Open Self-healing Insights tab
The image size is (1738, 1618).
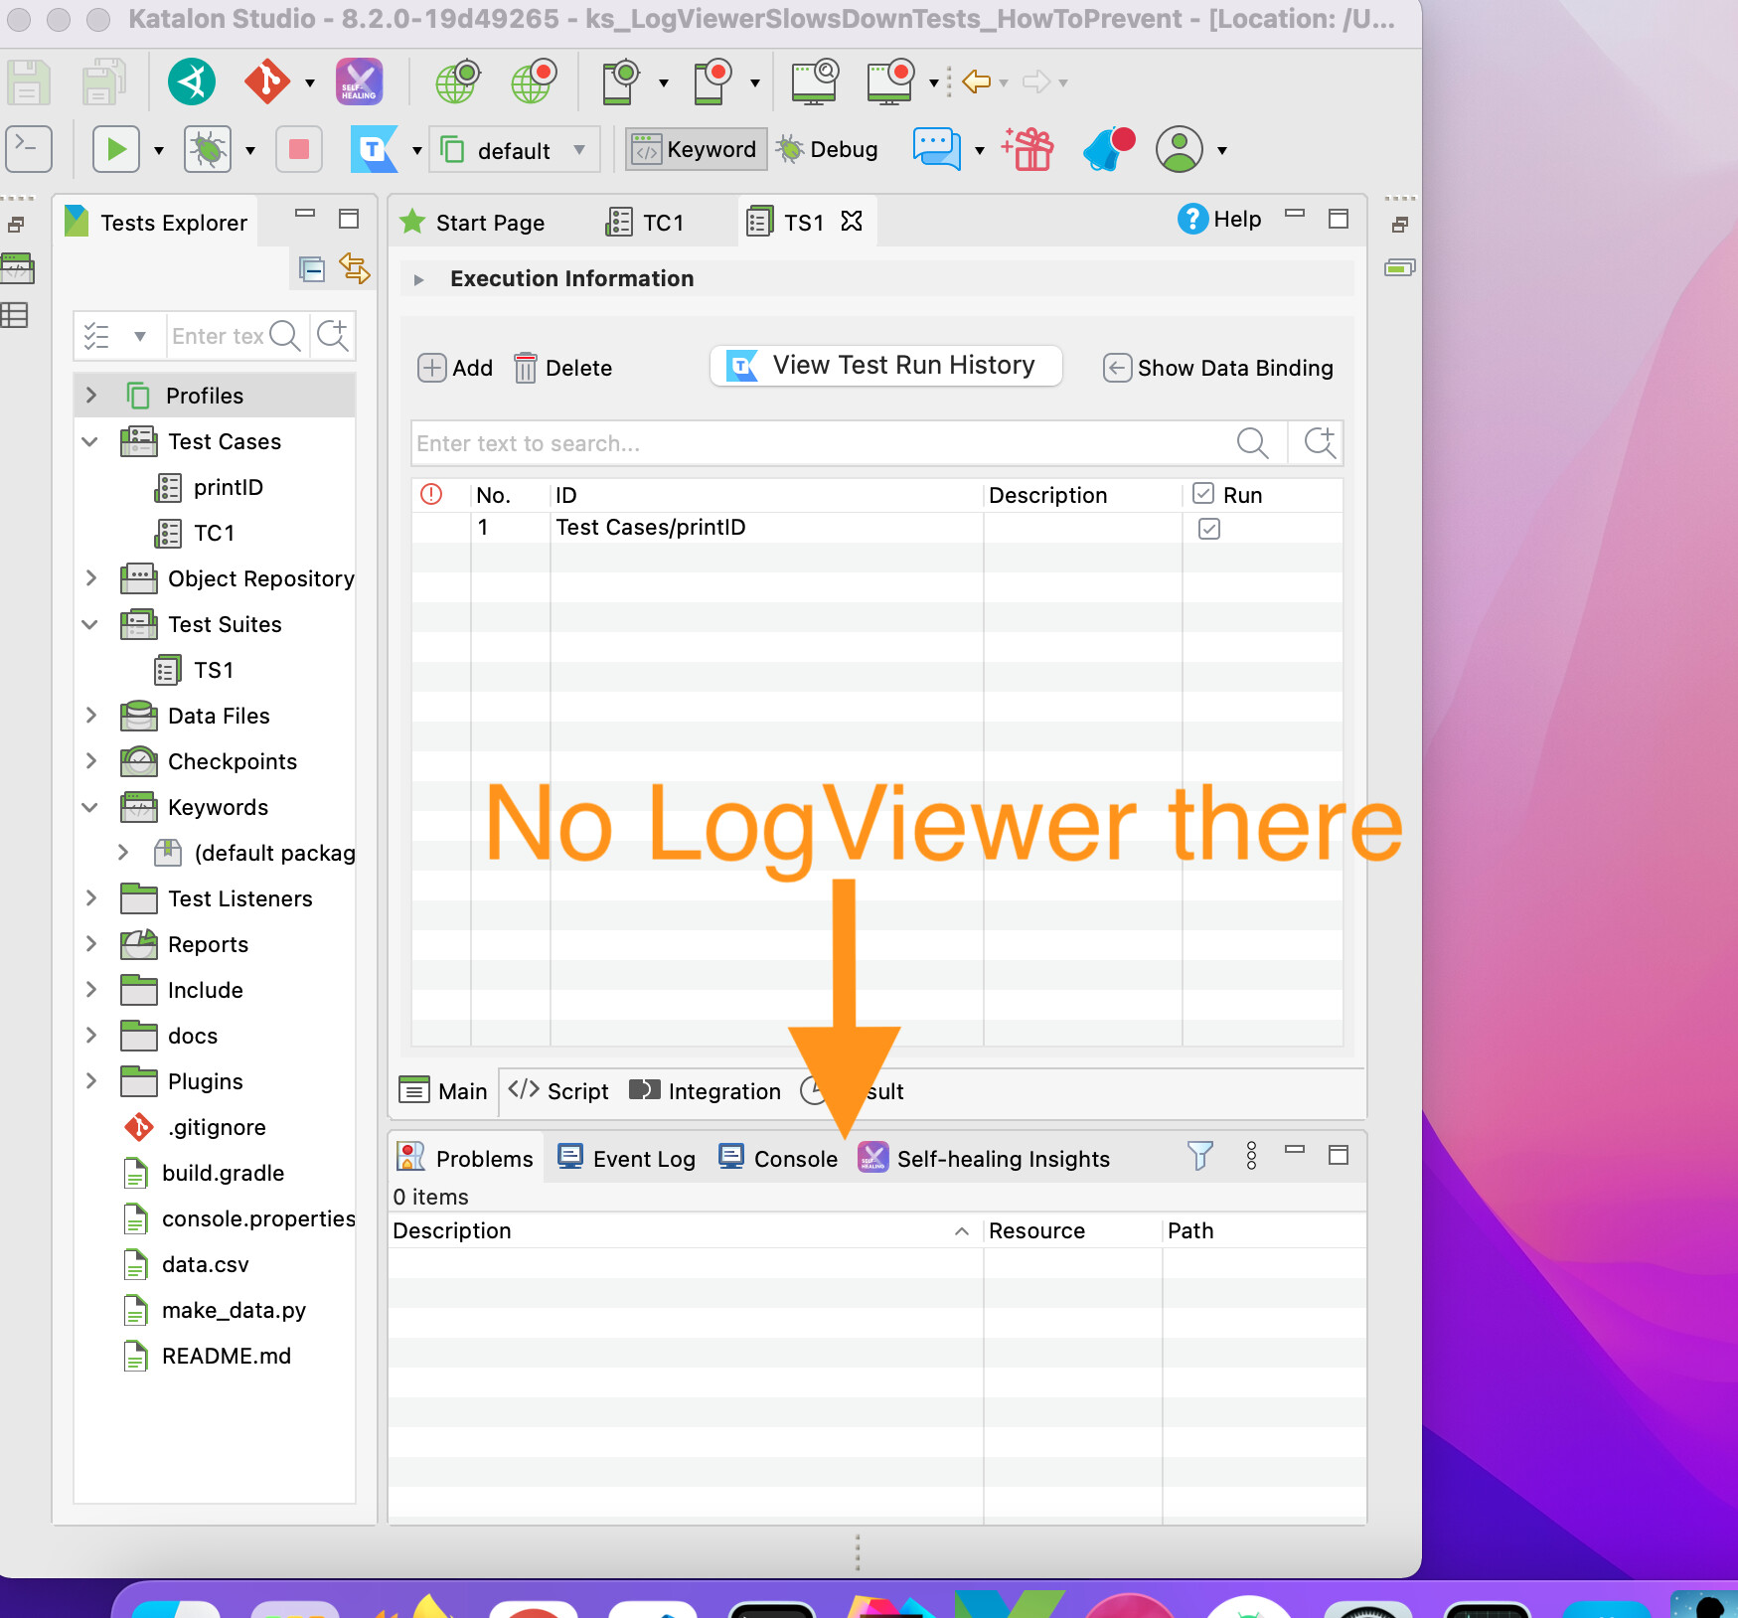coord(984,1158)
